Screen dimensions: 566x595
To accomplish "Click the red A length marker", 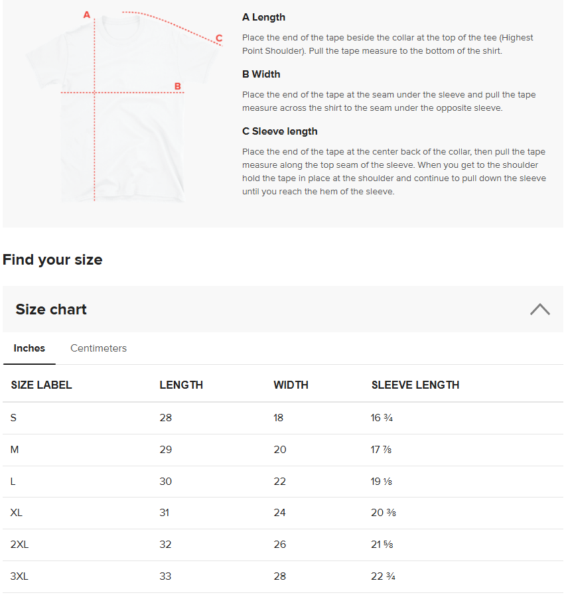I will pyautogui.click(x=87, y=15).
